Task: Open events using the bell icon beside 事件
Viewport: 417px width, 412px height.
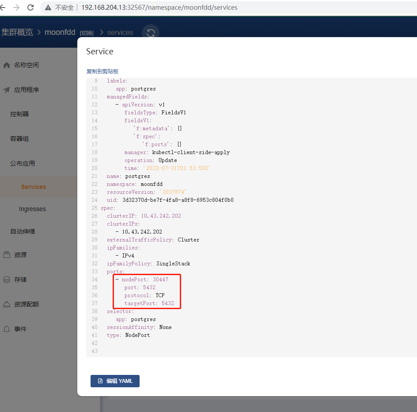Action: (x=6, y=329)
